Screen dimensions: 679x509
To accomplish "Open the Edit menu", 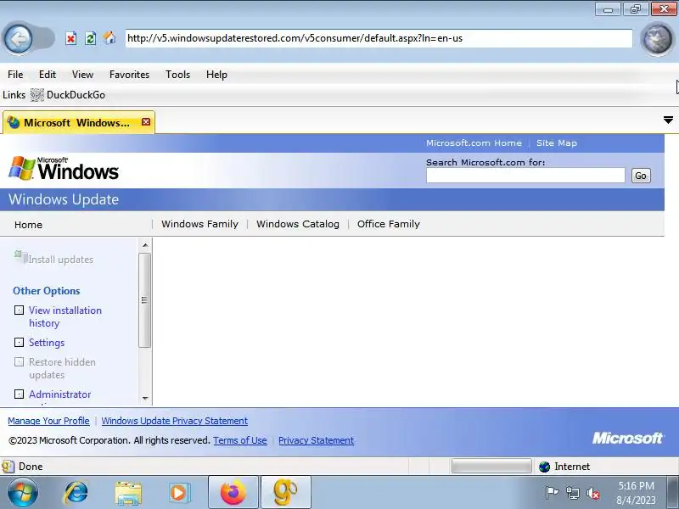I will point(48,75).
